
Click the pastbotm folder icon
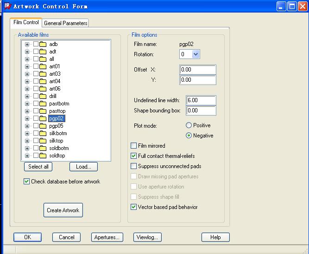click(43, 104)
